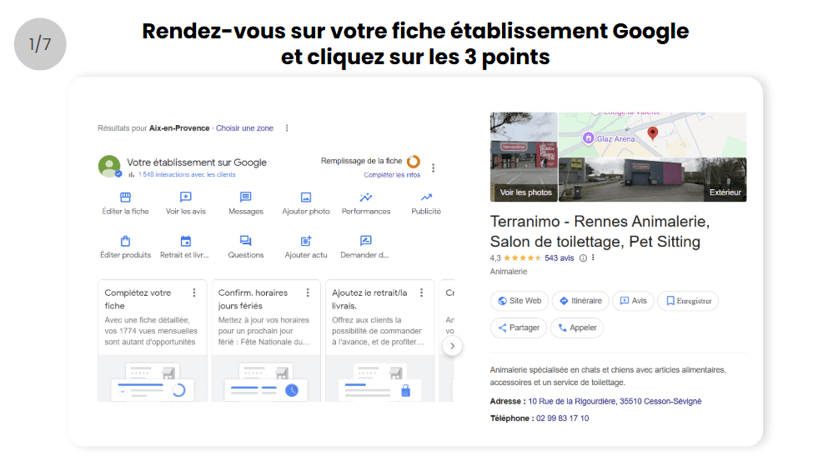
Task: Click the red location pin on map
Action: point(653,133)
